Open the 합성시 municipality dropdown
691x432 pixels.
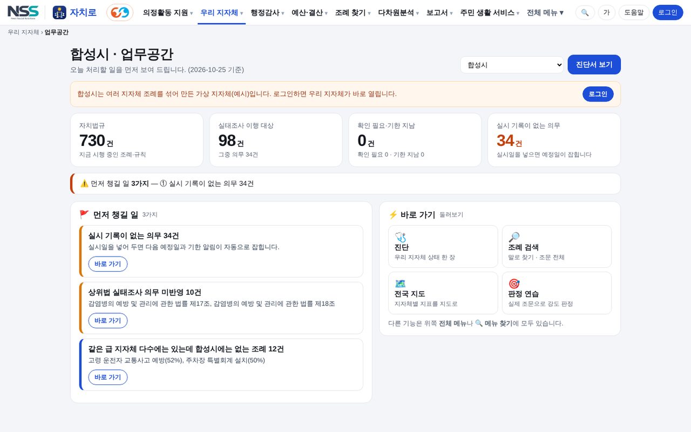click(512, 65)
